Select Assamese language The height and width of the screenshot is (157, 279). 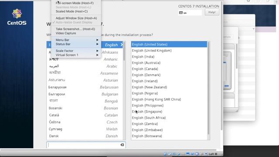tap(85, 73)
